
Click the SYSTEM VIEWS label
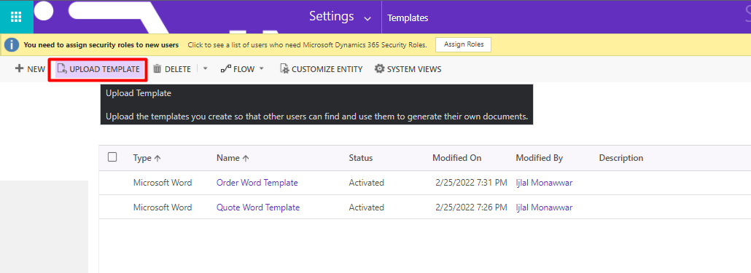414,69
